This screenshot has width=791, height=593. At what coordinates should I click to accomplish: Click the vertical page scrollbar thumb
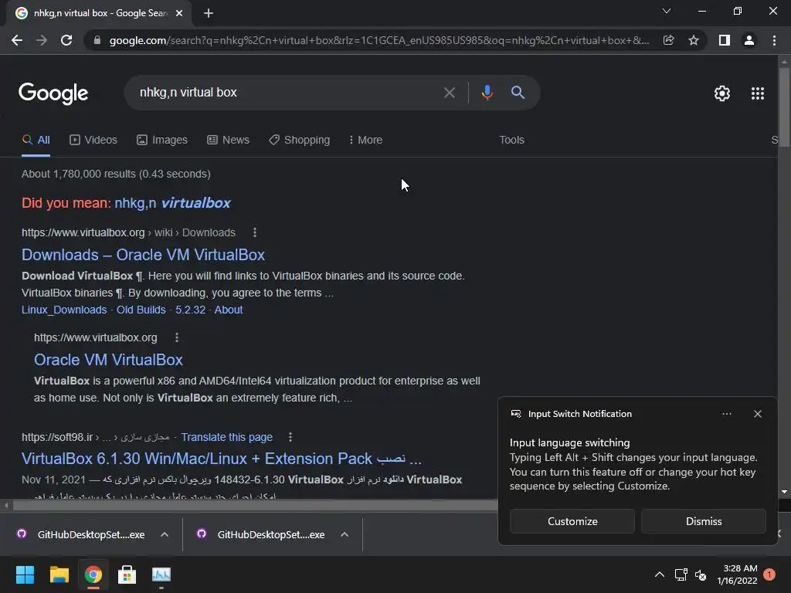[x=784, y=106]
